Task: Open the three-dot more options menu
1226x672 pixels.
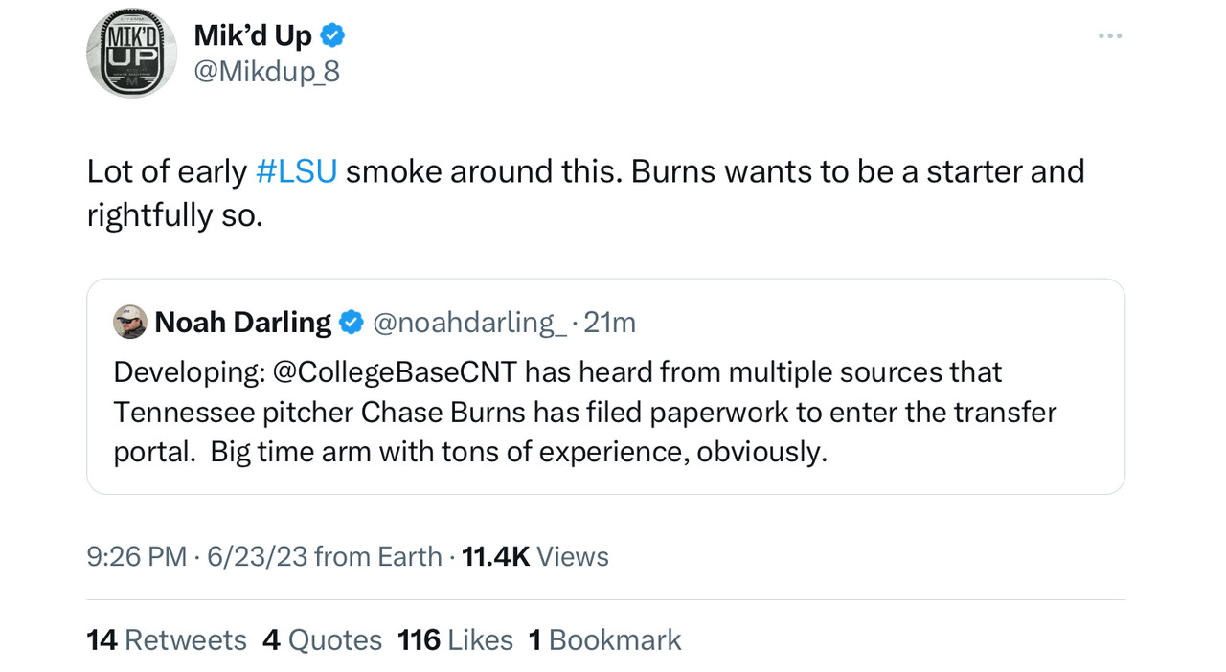Action: click(x=1110, y=36)
